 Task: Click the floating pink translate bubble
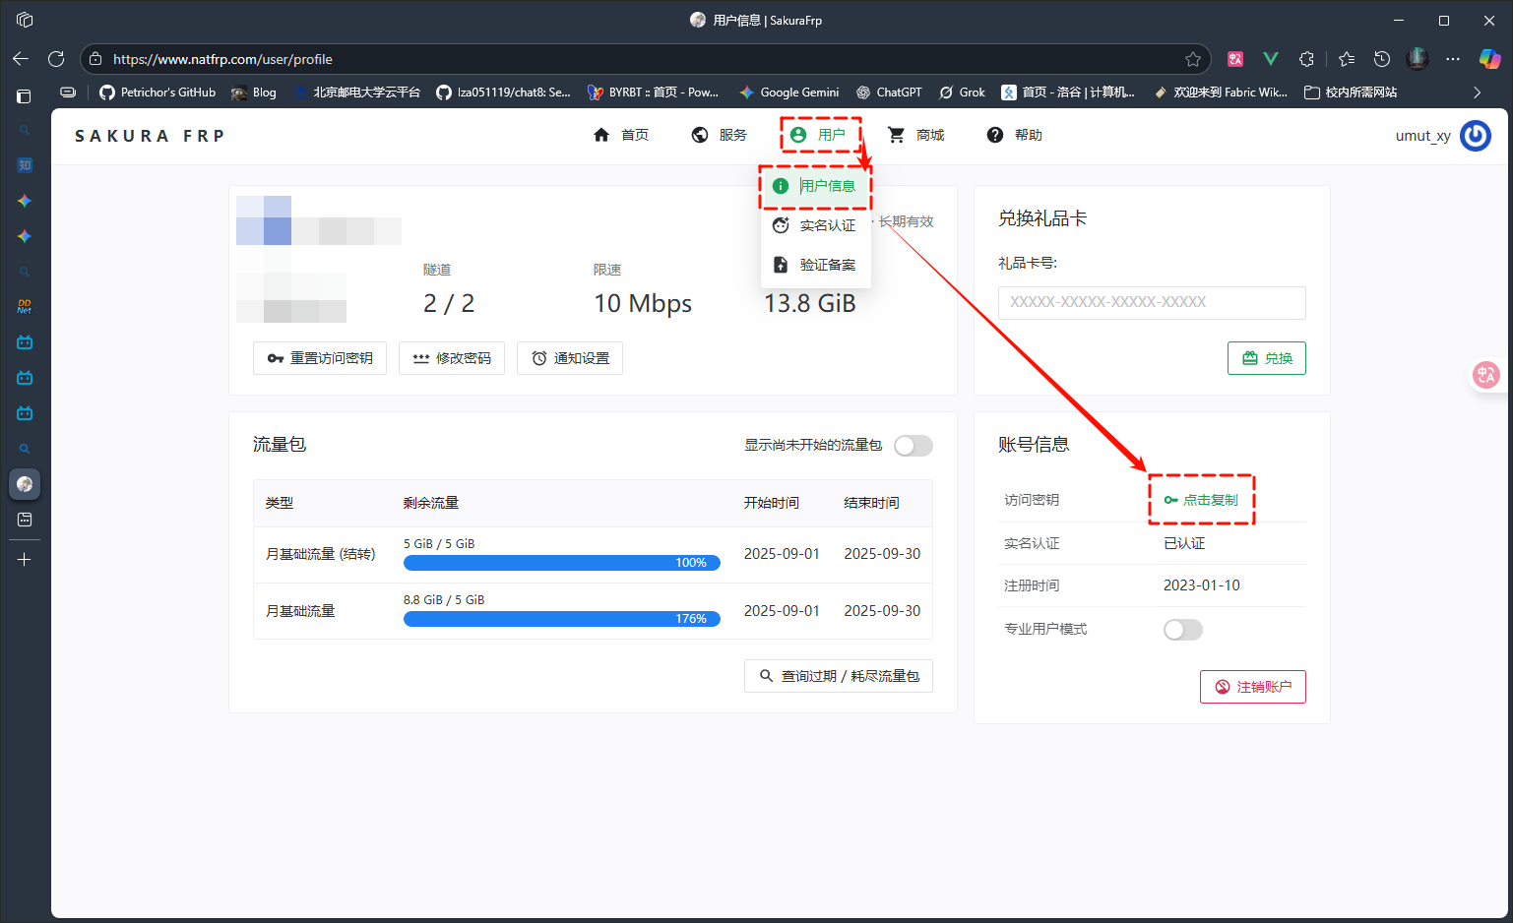(x=1486, y=374)
